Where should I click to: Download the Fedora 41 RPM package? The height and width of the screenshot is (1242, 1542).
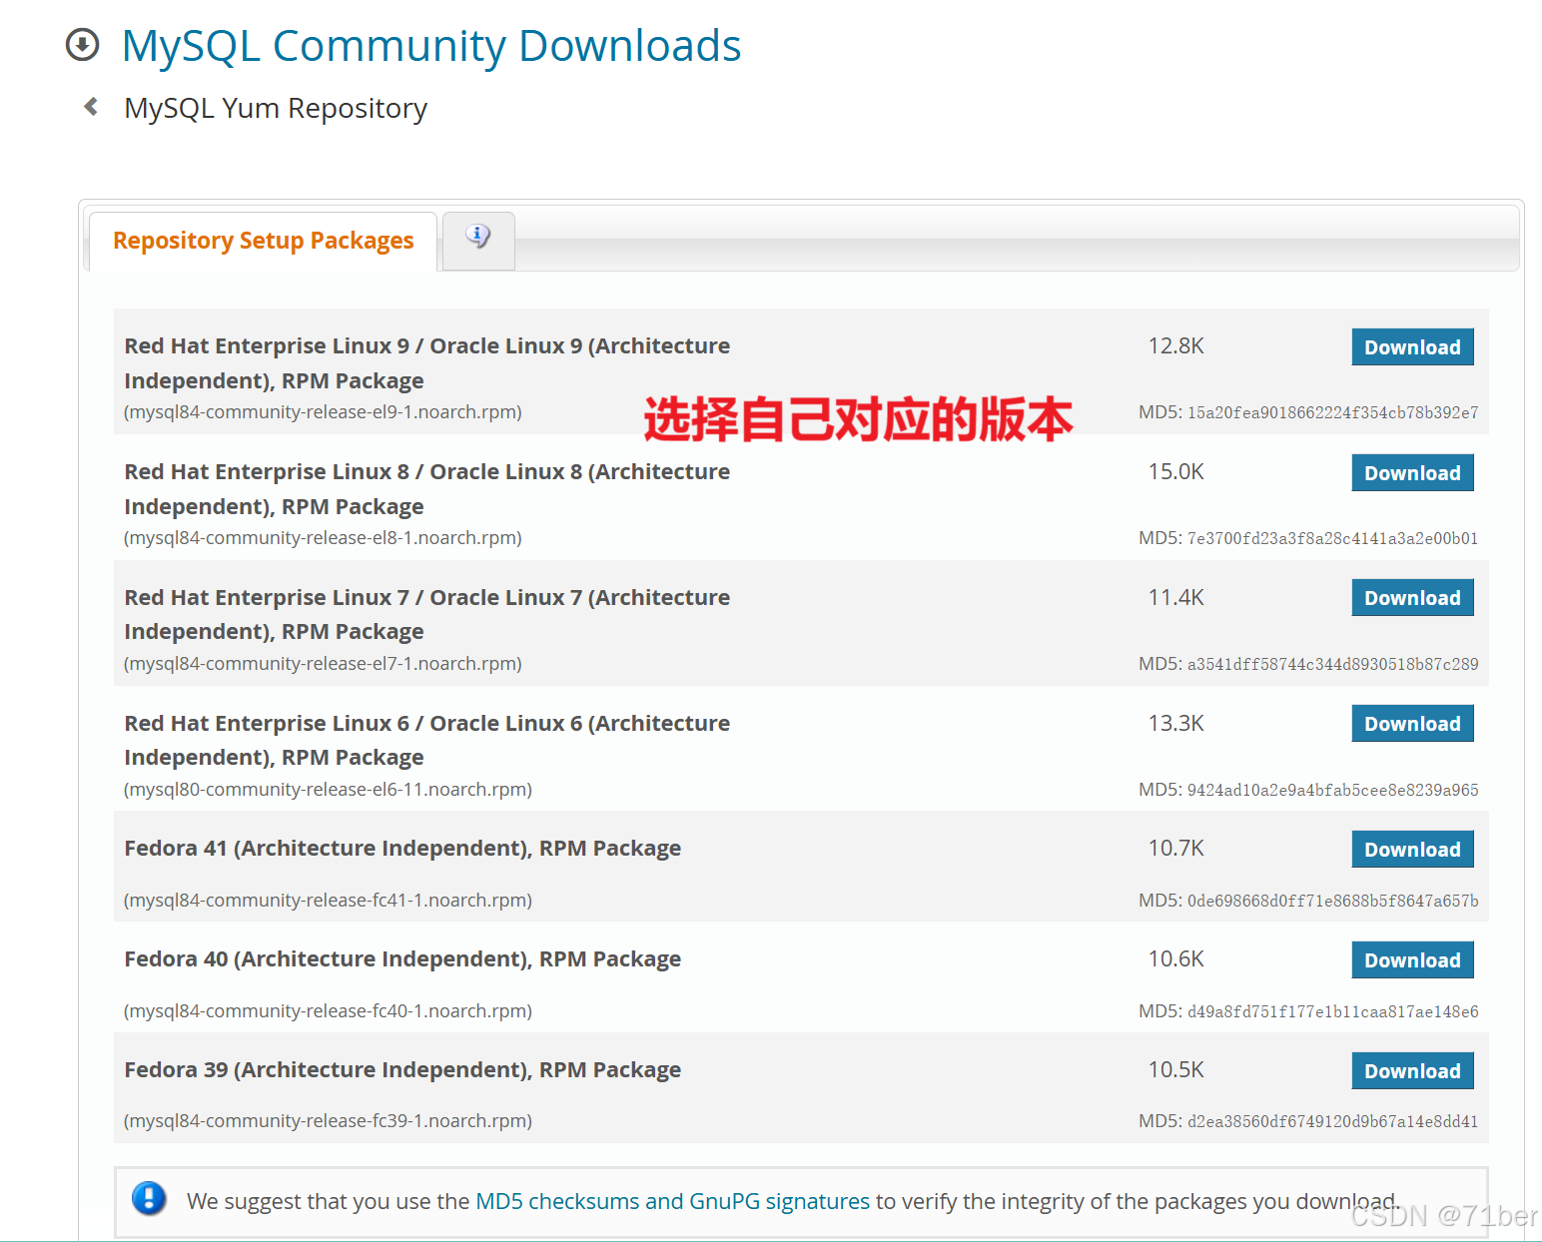pyautogui.click(x=1412, y=850)
